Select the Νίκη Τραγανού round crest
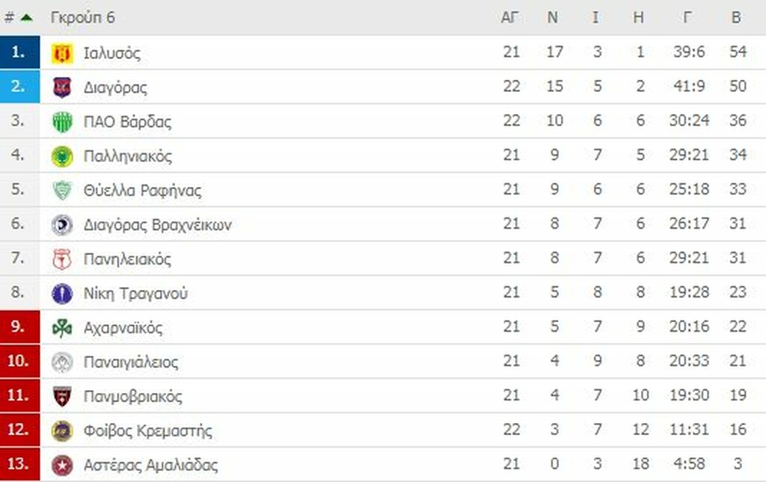This screenshot has height=482, width=766. click(63, 292)
